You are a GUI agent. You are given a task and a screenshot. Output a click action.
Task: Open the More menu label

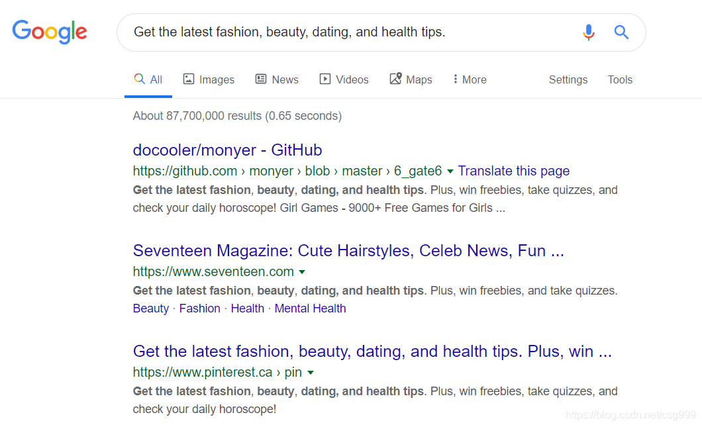click(x=474, y=79)
